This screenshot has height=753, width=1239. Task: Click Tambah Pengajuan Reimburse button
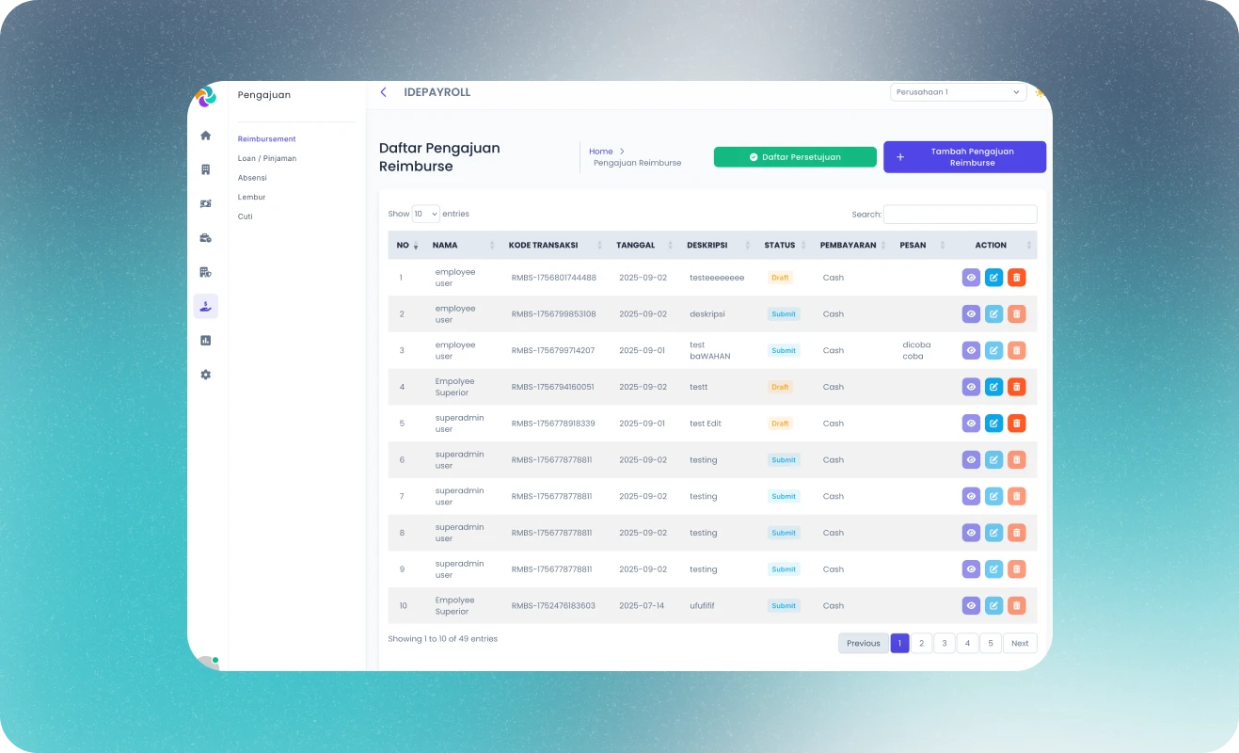[x=964, y=157]
